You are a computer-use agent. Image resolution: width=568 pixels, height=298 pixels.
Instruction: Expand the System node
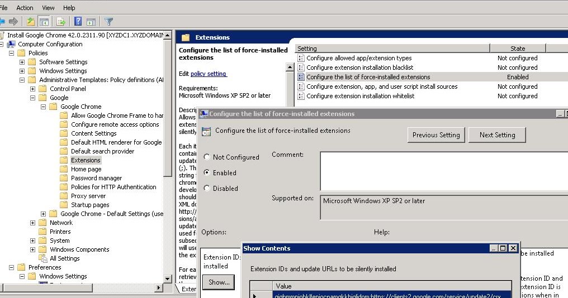[x=32, y=241]
